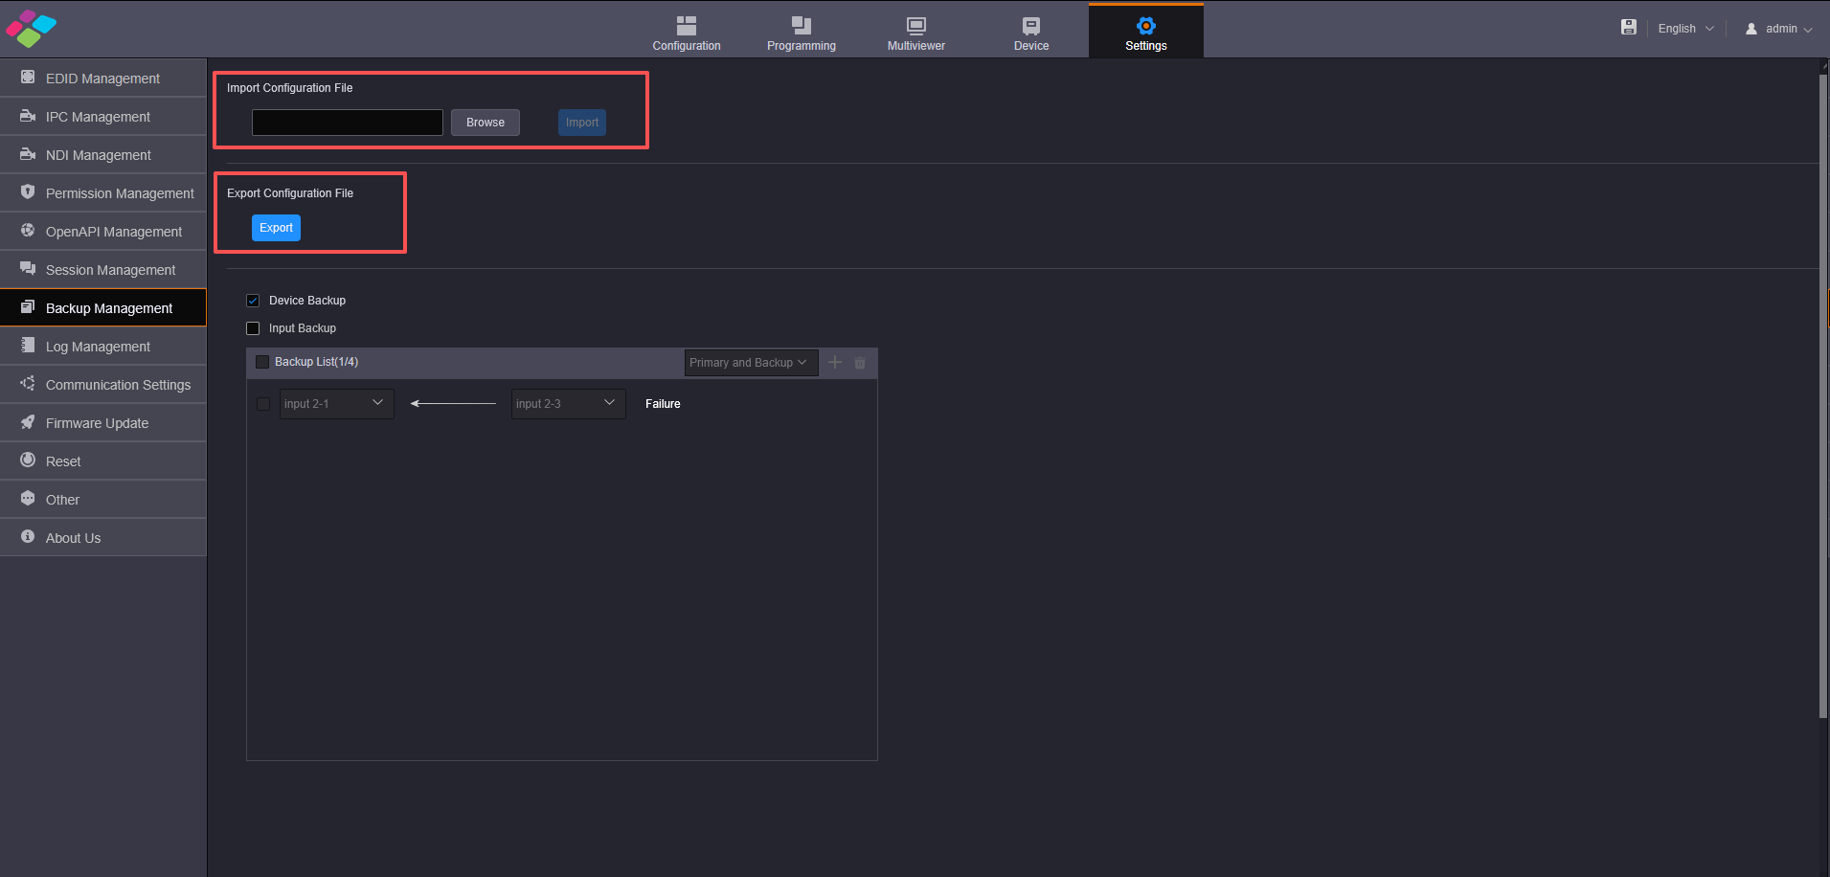Open Communication Settings page
The width and height of the screenshot is (1830, 877).
pos(103,384)
